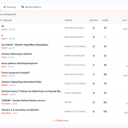
Task: Open the Archive Forum Türkiye'nin Dijital Arşiv thread
Action: (x=32, y=91)
